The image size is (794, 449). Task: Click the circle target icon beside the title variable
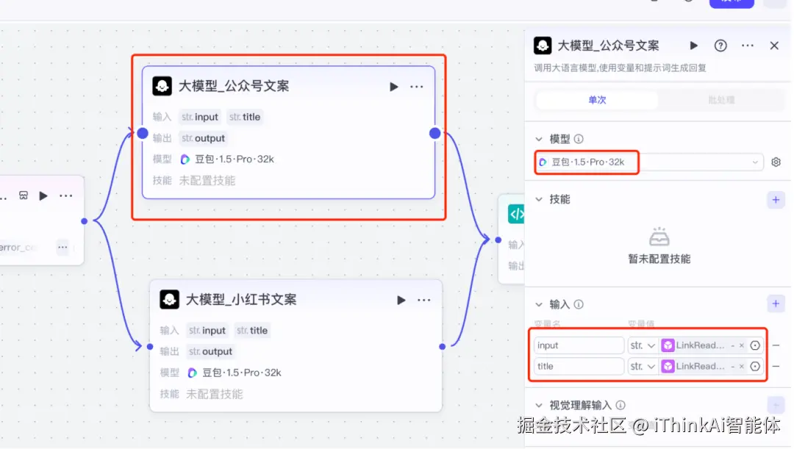point(755,366)
